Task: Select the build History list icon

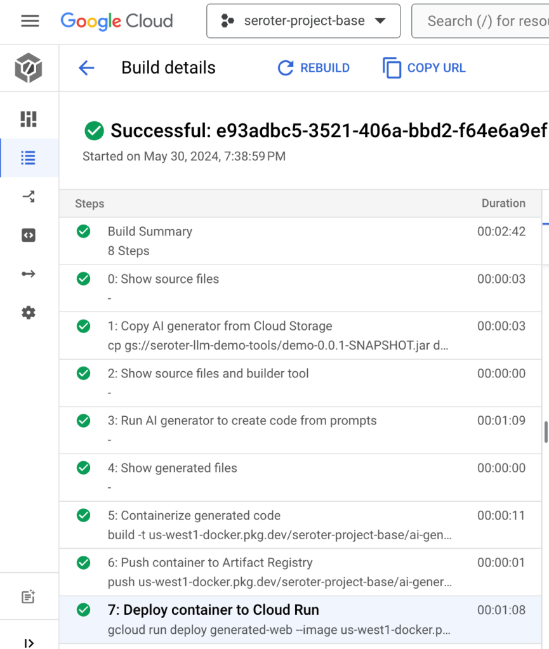Action: point(29,158)
